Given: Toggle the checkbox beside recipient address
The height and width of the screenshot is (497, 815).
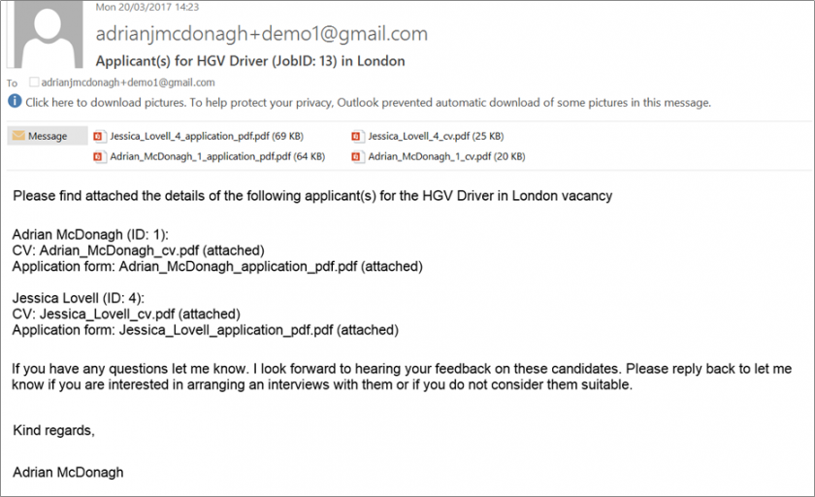Looking at the screenshot, I should (34, 83).
